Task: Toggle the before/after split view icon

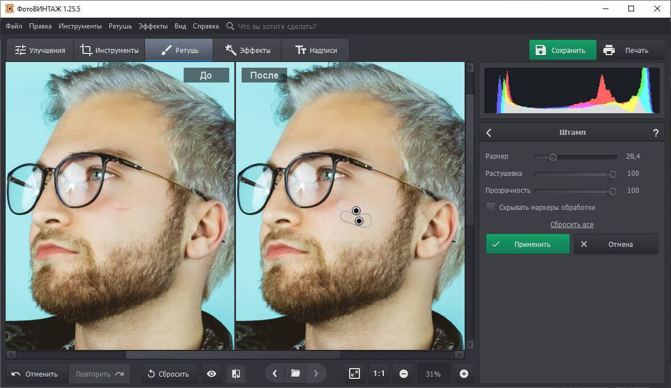Action: click(x=236, y=374)
